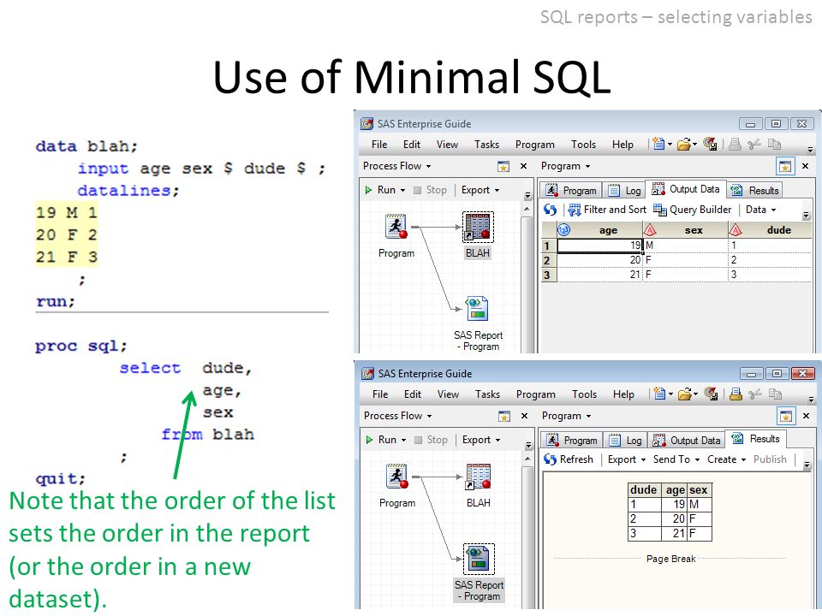Select row 3 header in upper data grid
The width and height of the screenshot is (822, 616).
548,275
